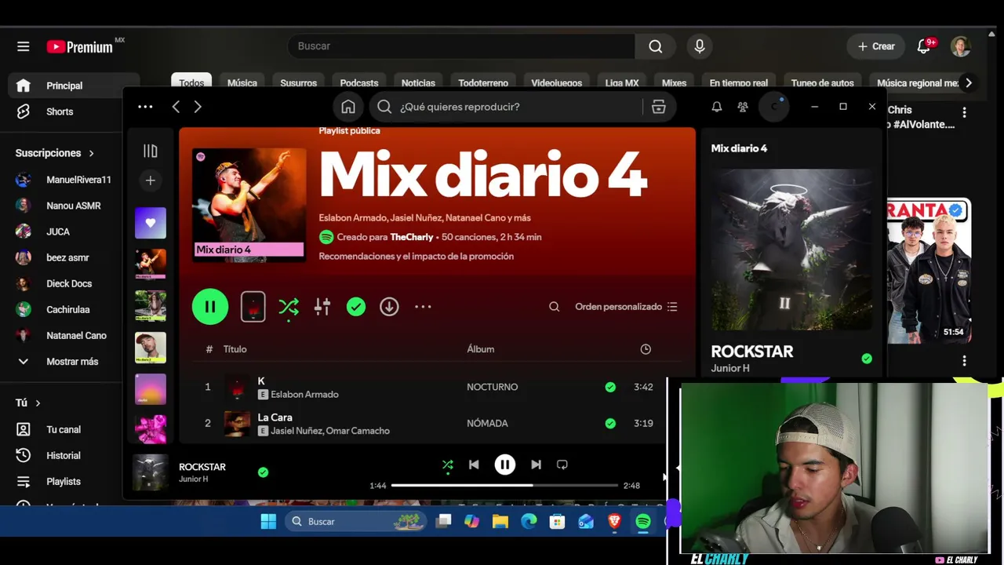The image size is (1004, 565).
Task: Open artist Eslabon Armado under track K
Action: click(304, 395)
